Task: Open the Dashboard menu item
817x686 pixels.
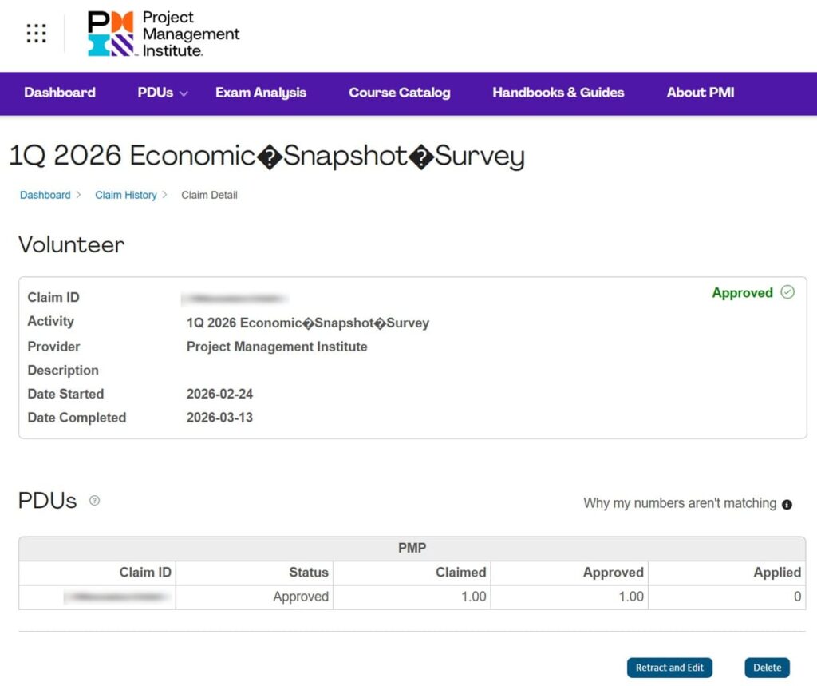Action: tap(60, 93)
